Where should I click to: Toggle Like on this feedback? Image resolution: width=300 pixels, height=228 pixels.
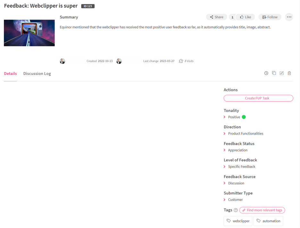click(246, 17)
